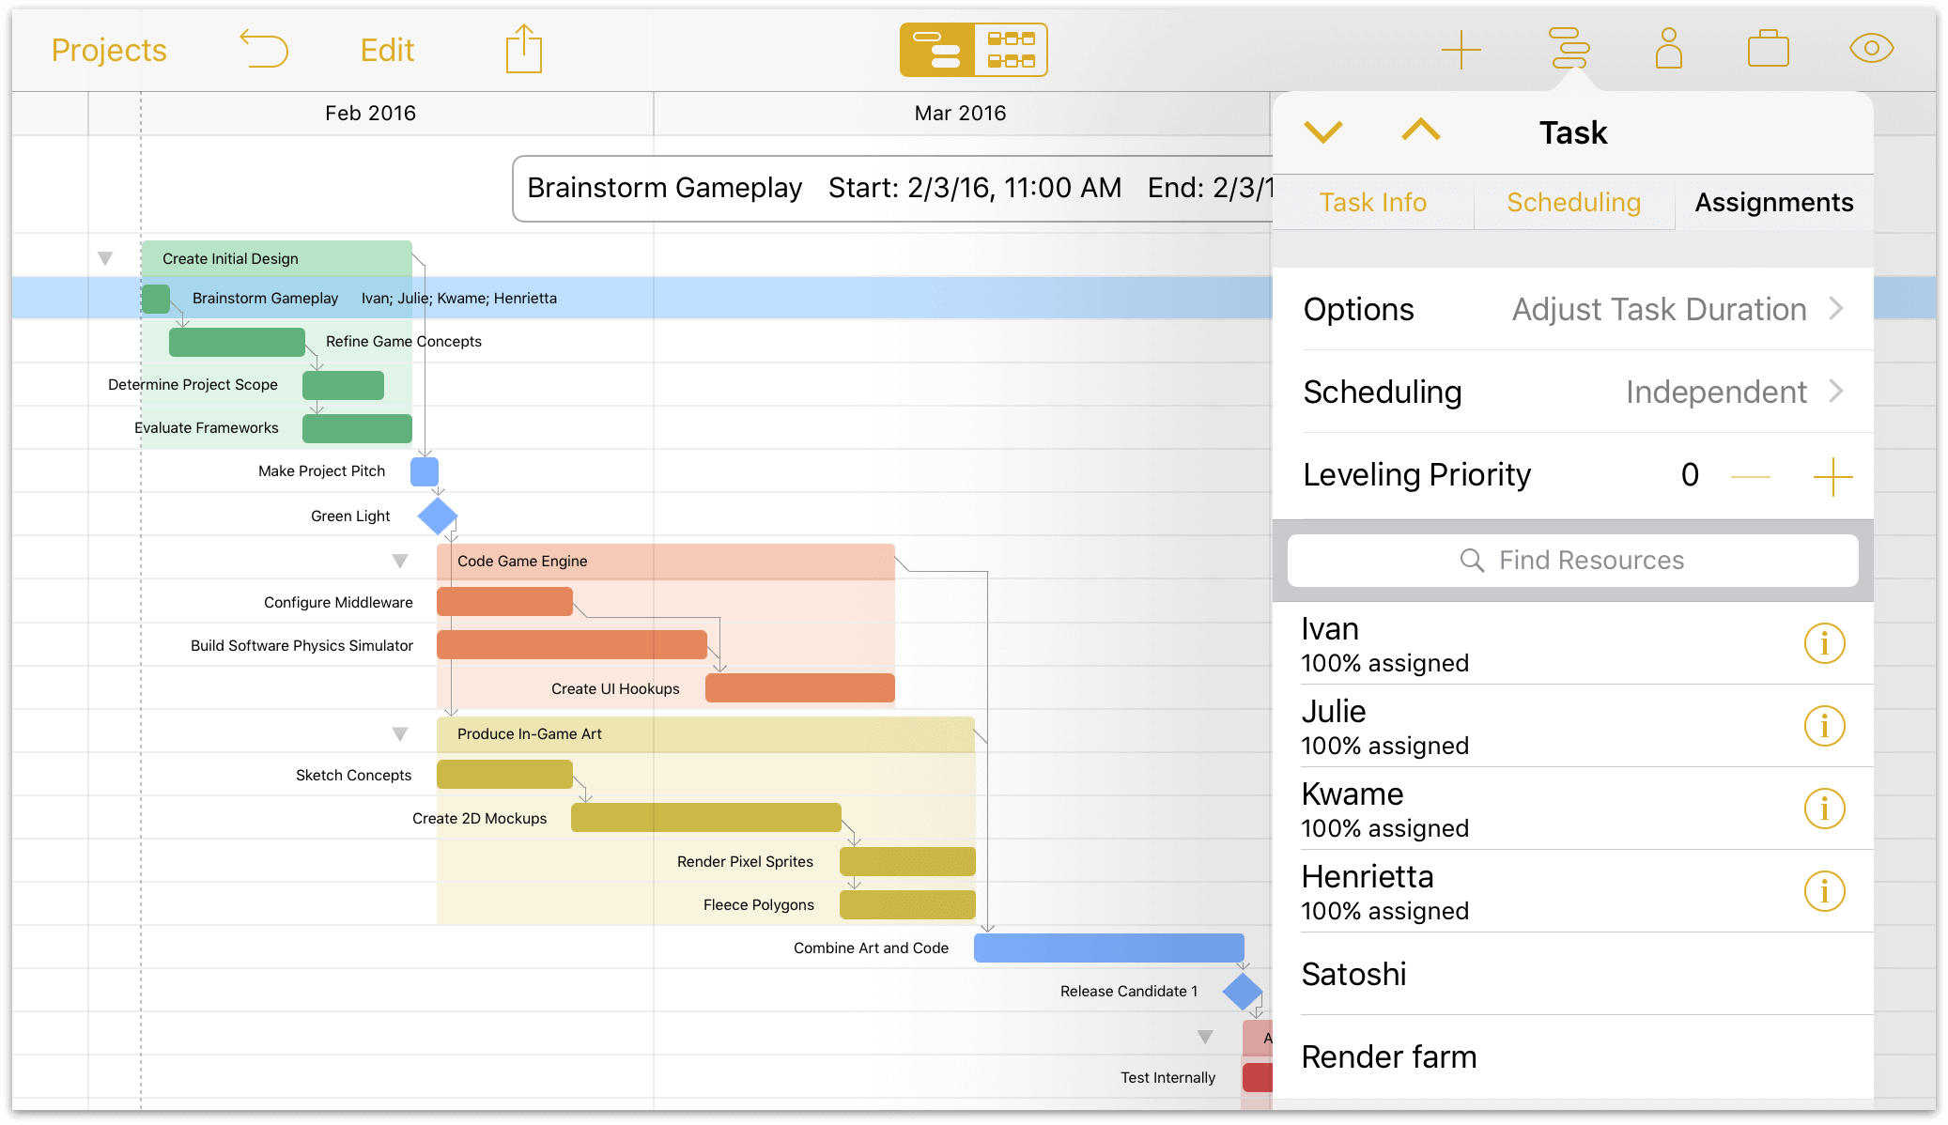The height and width of the screenshot is (1125, 1948).
Task: Select the Create UI Hookups bar
Action: click(799, 687)
